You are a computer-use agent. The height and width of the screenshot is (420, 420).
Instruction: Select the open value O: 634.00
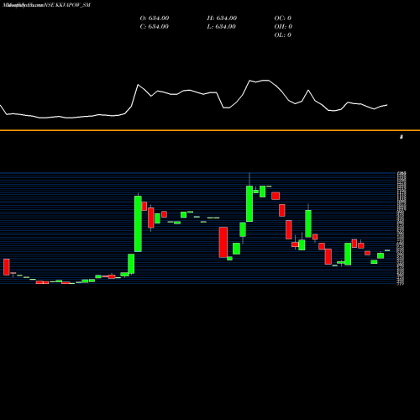155,18
